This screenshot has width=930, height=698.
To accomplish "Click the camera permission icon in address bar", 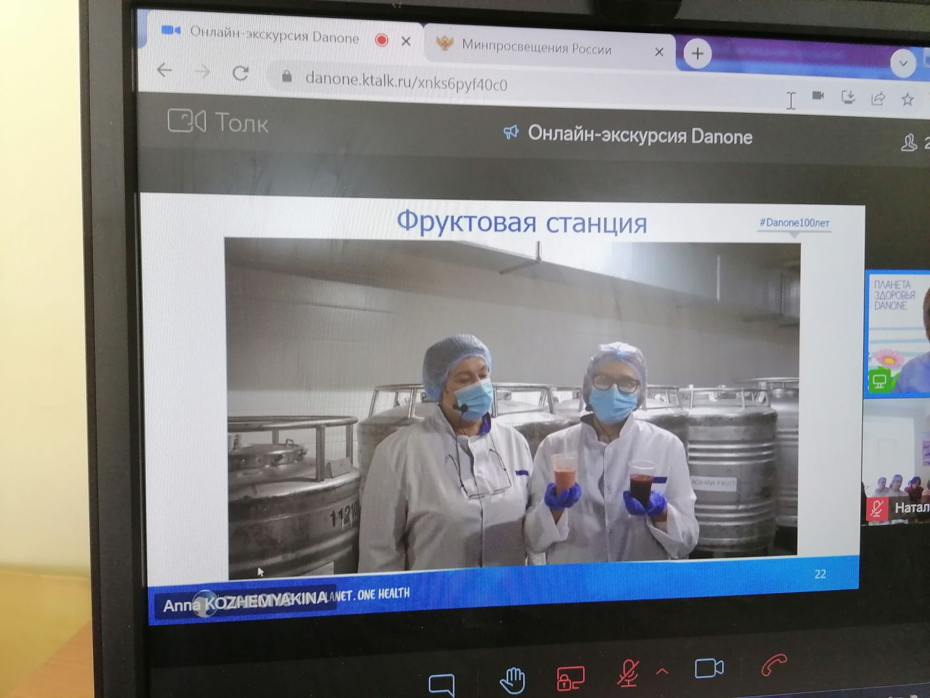I will [x=818, y=96].
